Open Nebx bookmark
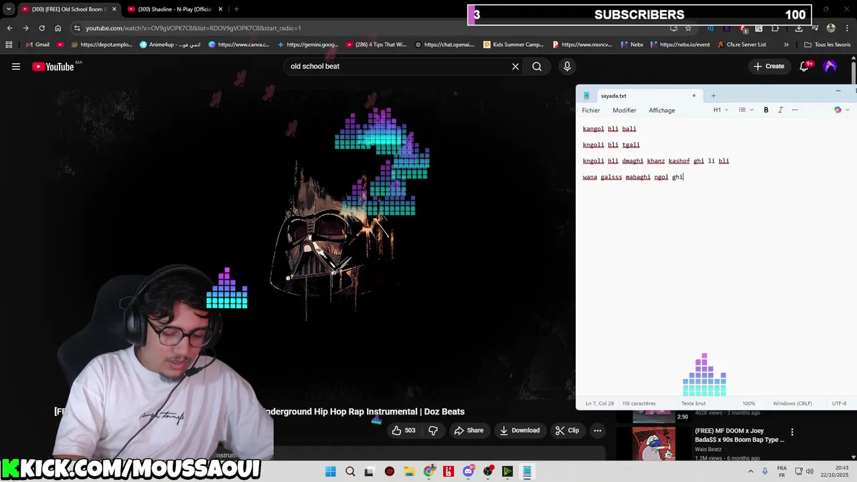This screenshot has height=482, width=857. click(631, 45)
